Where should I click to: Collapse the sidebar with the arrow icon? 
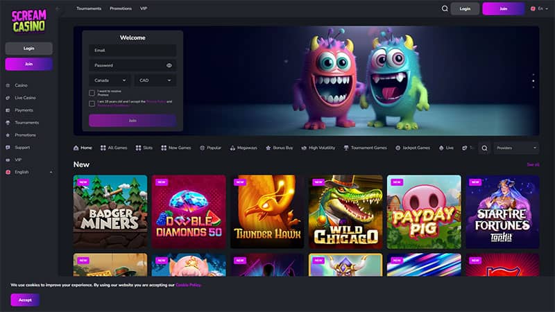tap(58, 8)
